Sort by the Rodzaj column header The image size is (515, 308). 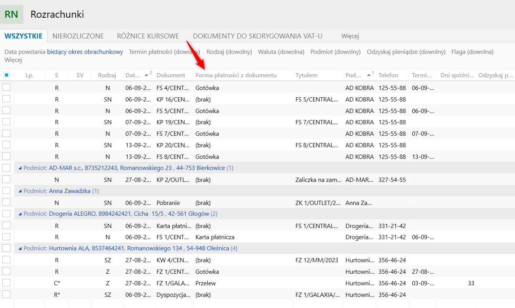coord(107,75)
